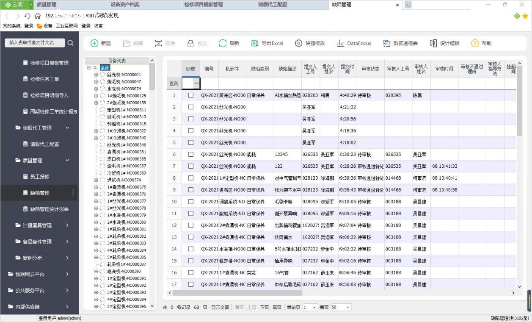Viewport: 532px width, 322px height.
Task: Click the yellow star favorite icon
Action: pos(525,16)
